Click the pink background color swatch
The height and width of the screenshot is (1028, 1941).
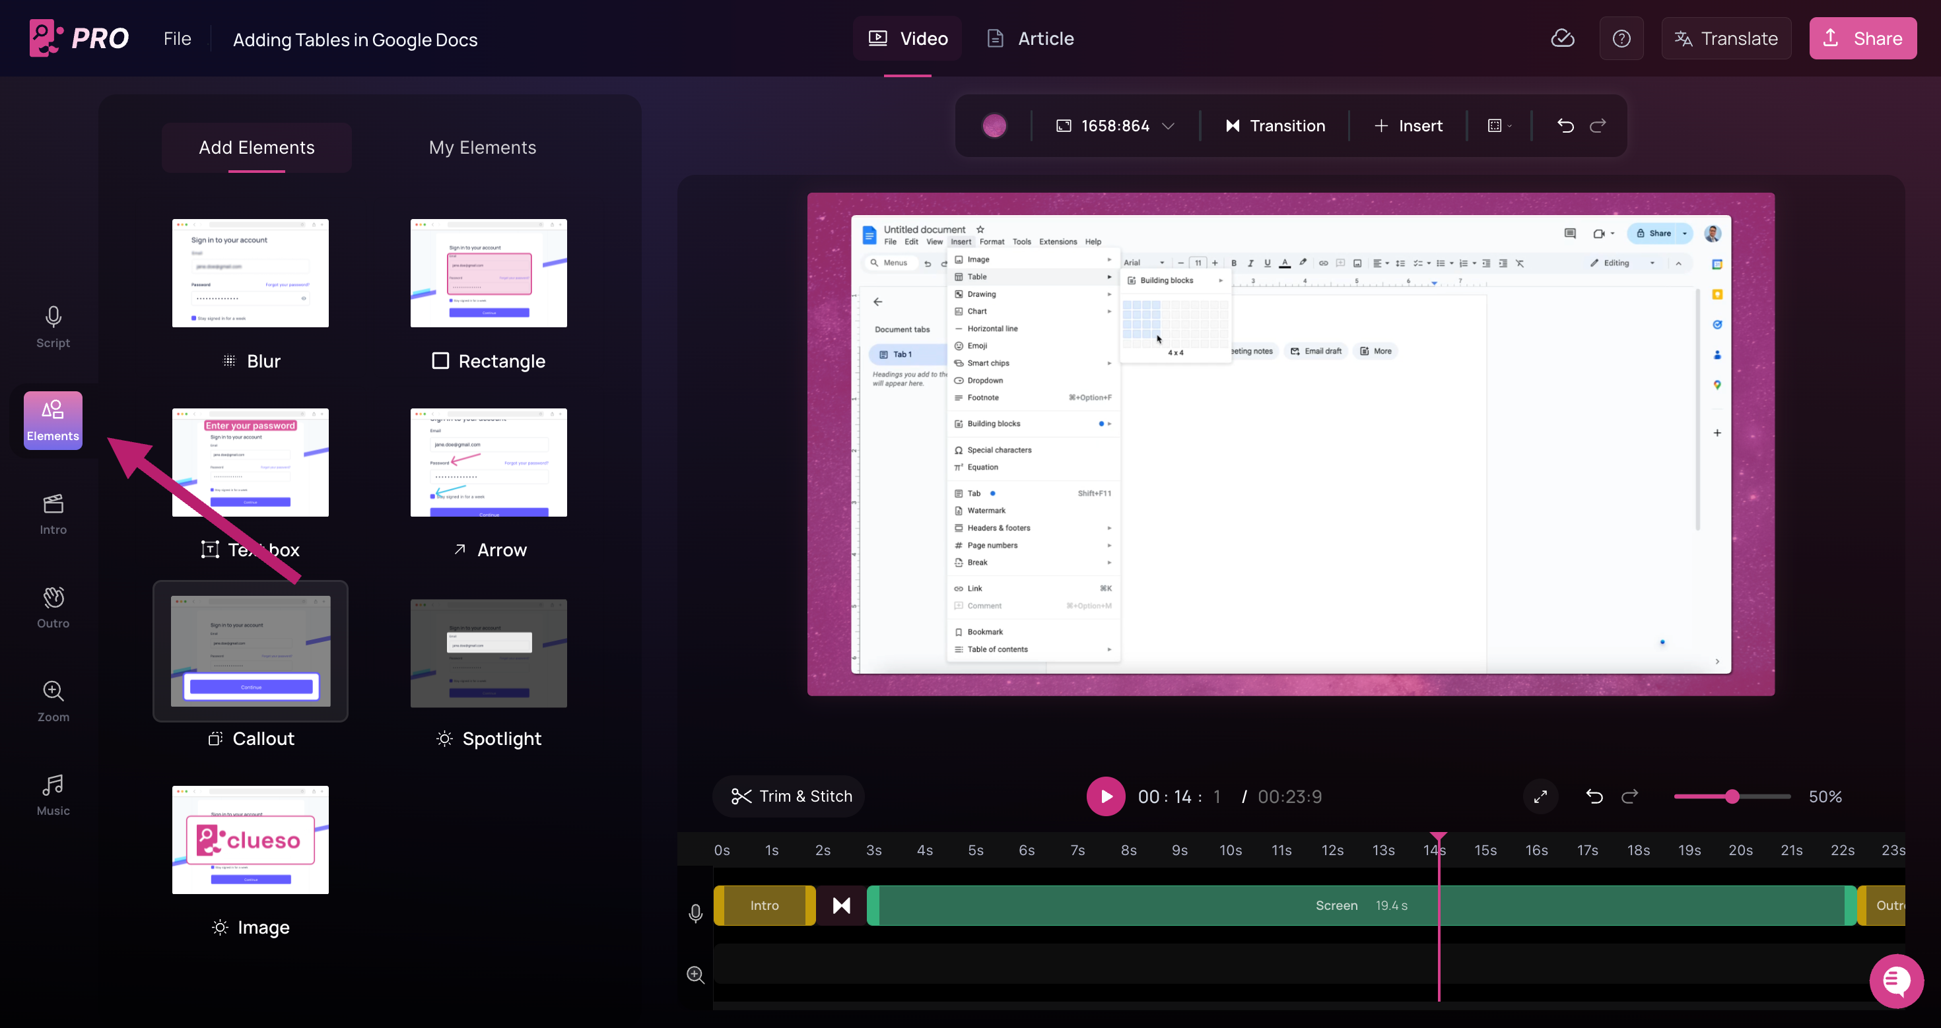click(994, 126)
